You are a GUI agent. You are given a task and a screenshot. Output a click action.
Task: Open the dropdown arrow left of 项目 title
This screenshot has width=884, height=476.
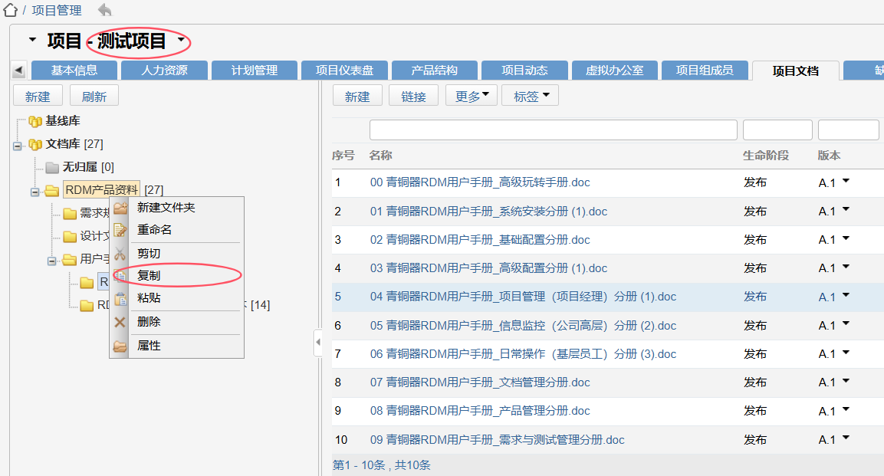(32, 39)
